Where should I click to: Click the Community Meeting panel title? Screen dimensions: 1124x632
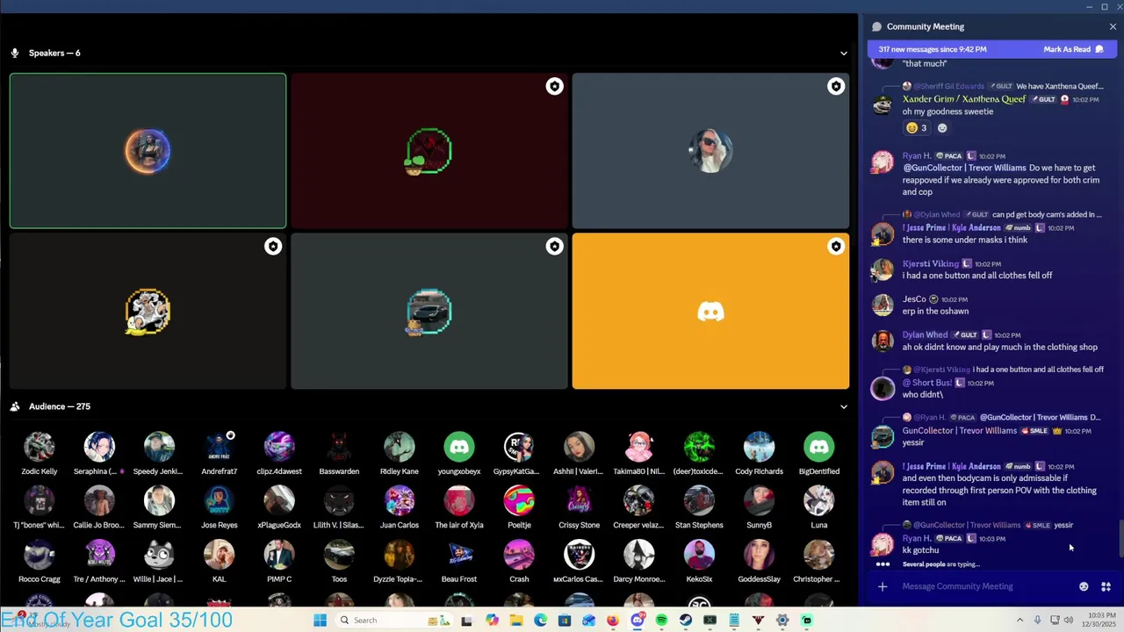pos(925,26)
